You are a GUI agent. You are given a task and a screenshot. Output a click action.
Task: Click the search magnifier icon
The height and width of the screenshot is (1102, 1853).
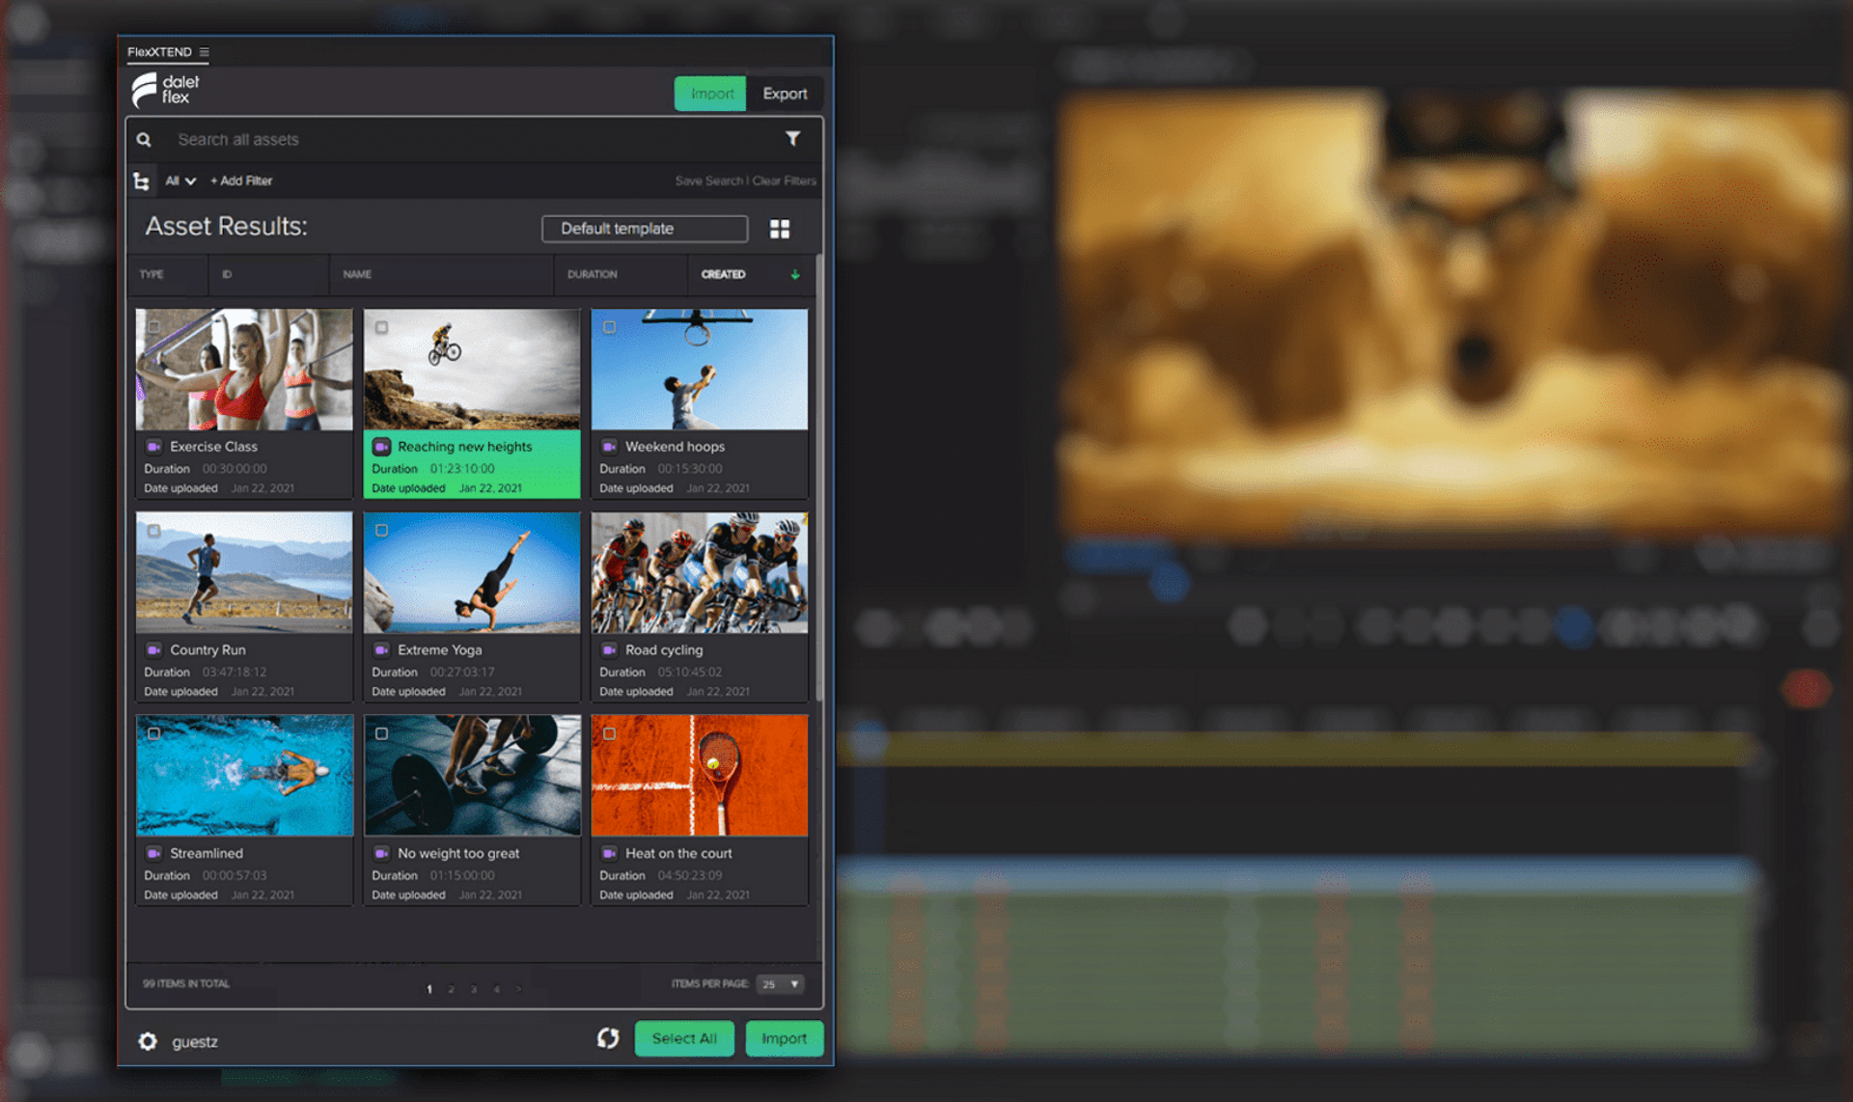[144, 140]
